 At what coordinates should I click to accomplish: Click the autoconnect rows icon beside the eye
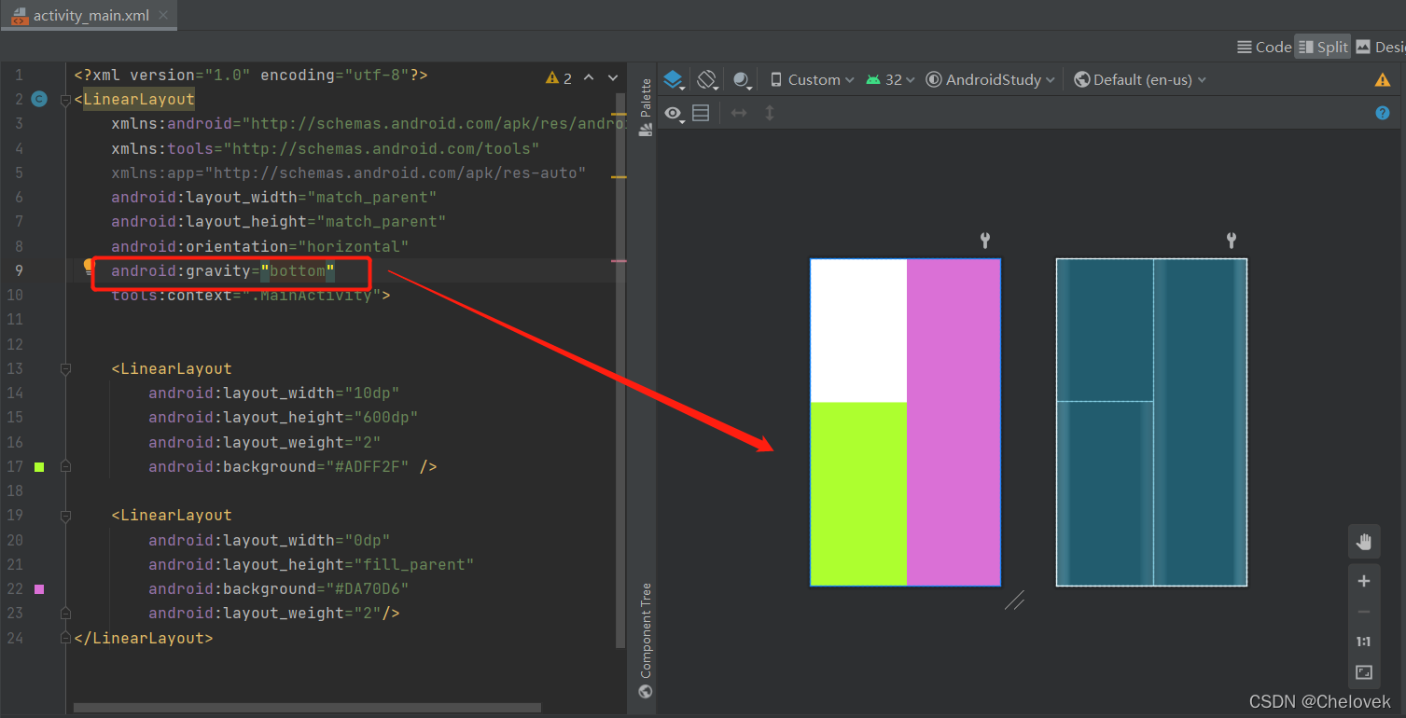tap(701, 114)
